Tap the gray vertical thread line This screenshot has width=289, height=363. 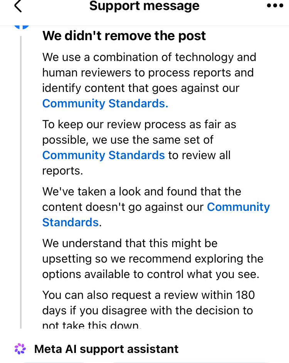point(21,182)
